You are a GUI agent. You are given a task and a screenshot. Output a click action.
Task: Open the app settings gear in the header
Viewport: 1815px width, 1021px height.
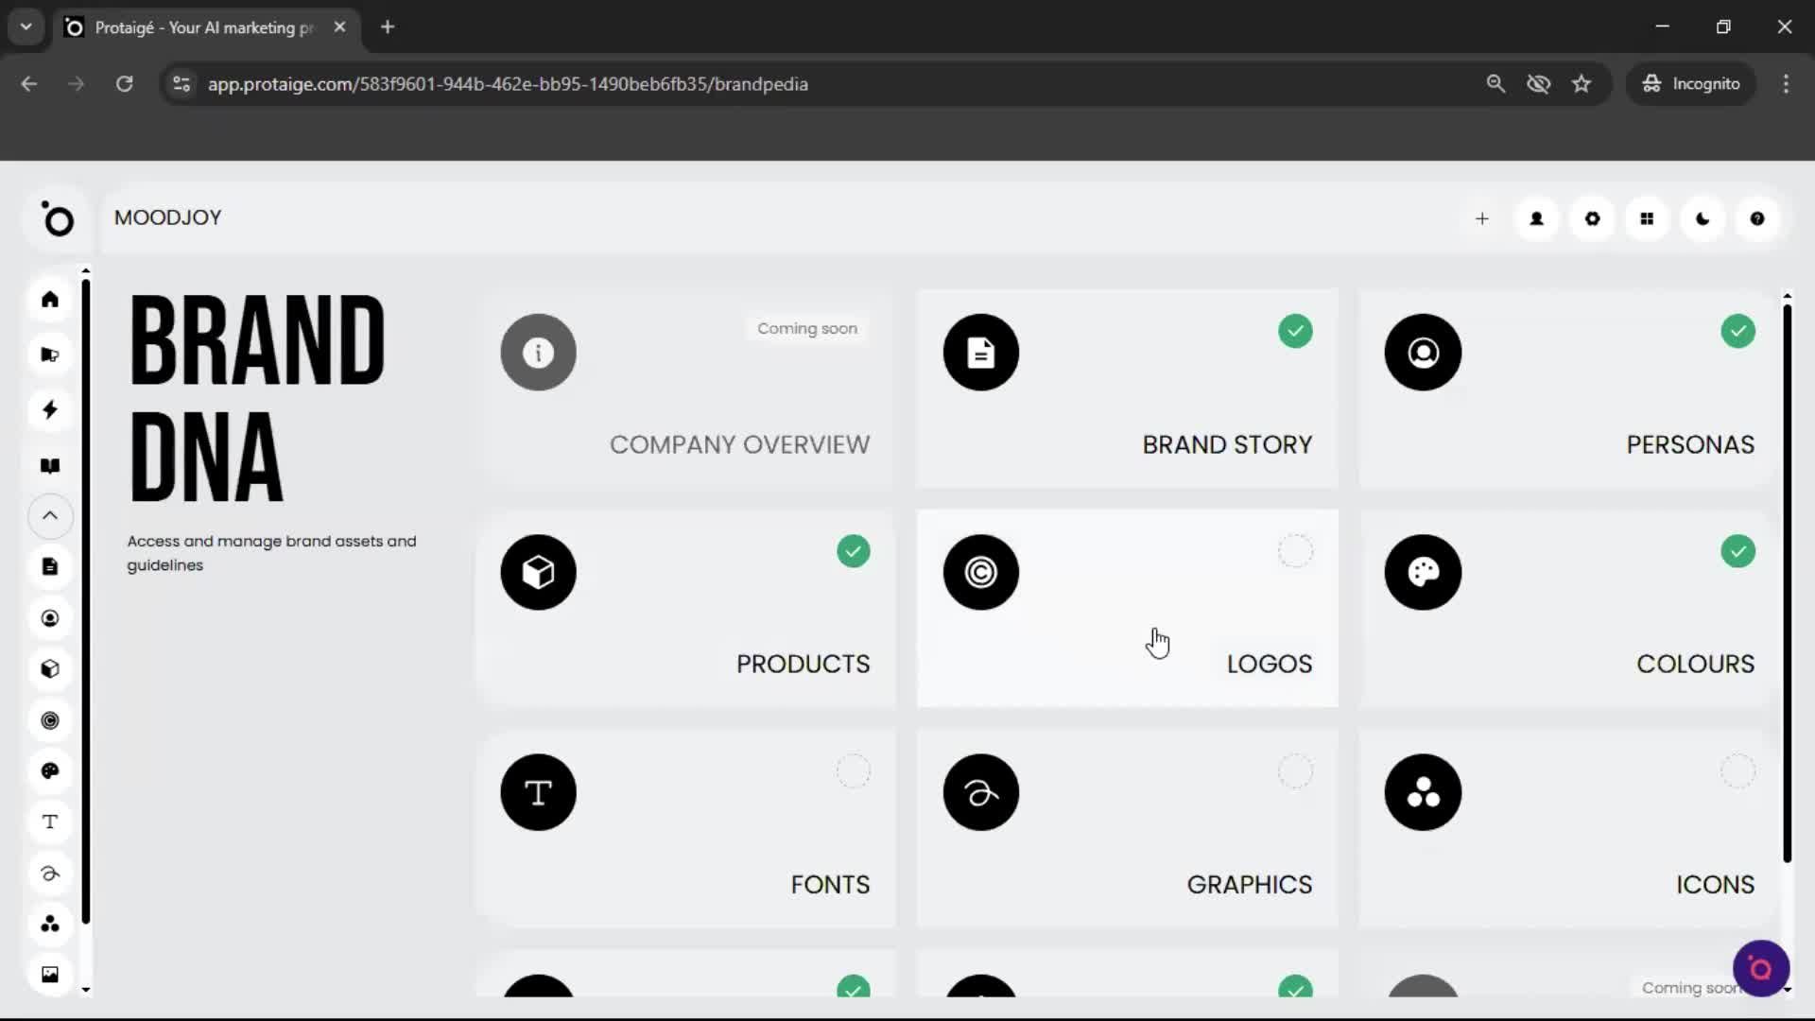click(x=1592, y=218)
